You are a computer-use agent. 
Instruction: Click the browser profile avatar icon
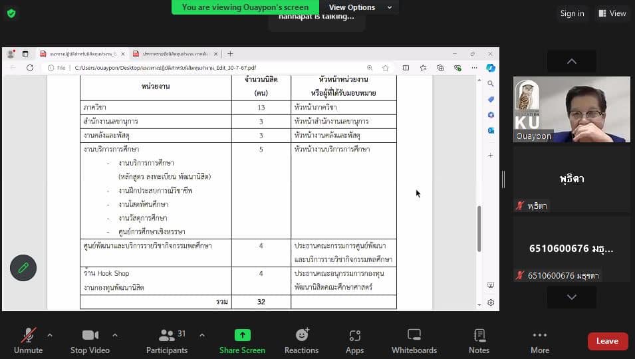(11, 54)
